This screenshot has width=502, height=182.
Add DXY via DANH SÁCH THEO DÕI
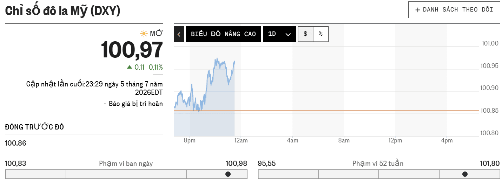tap(454, 10)
